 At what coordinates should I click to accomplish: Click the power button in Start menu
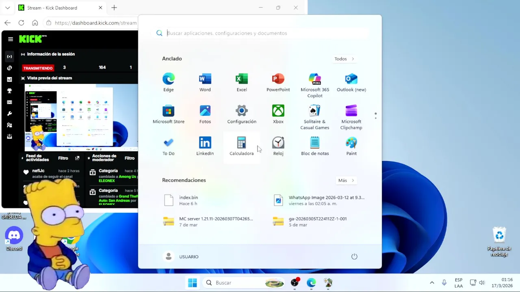[x=354, y=256]
